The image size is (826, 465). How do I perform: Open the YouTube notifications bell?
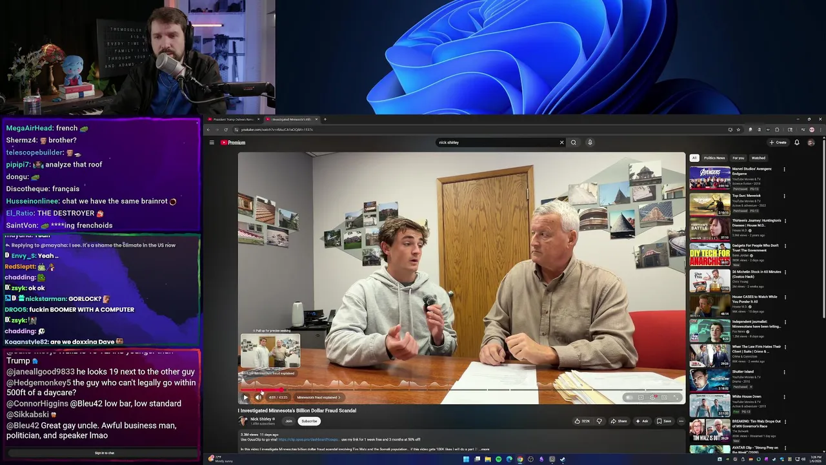pos(797,142)
